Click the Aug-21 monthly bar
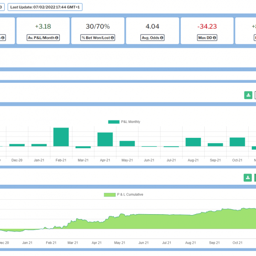 tap(193, 142)
